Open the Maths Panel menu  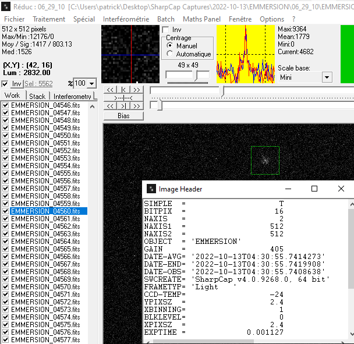coord(202,19)
